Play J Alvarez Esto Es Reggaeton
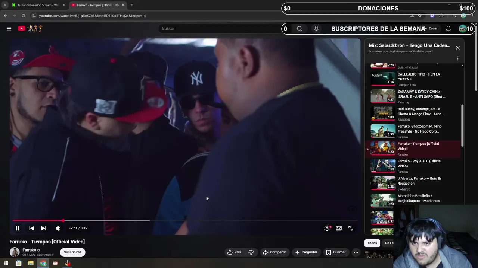 click(413, 183)
